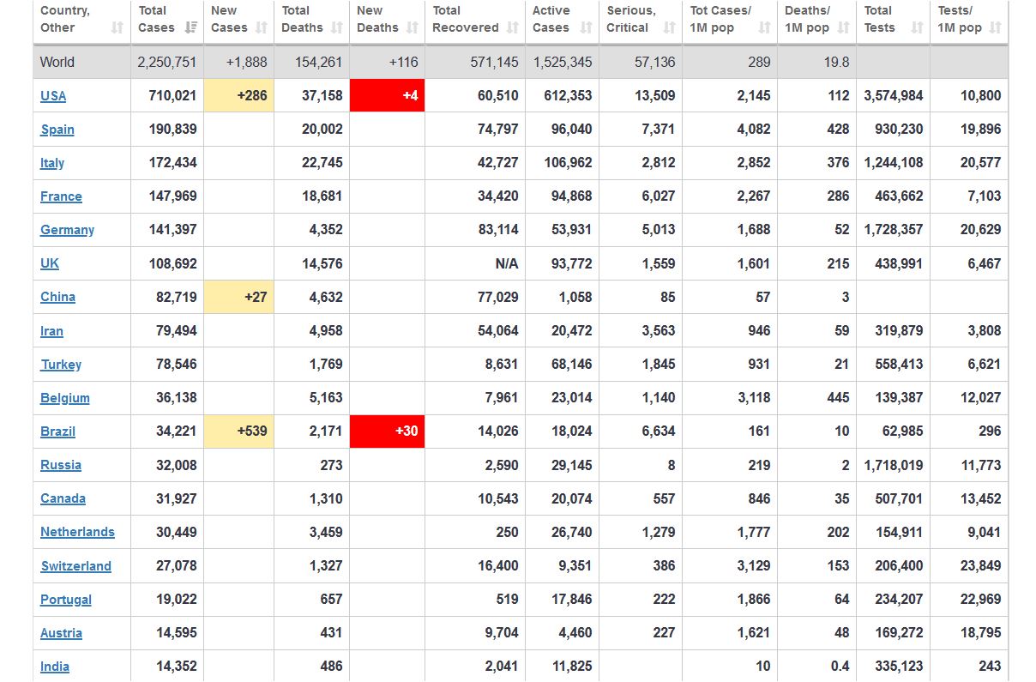The width and height of the screenshot is (1036, 682).
Task: Sort by Tests/1M pop arrow icon
Action: pyautogui.click(x=995, y=27)
